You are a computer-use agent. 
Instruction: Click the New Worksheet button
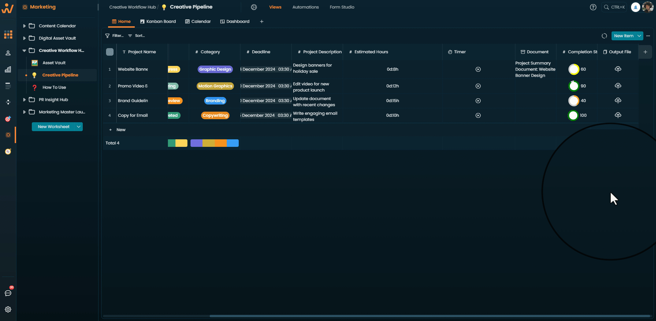[54, 127]
